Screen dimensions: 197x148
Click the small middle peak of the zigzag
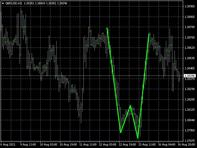[131, 106]
